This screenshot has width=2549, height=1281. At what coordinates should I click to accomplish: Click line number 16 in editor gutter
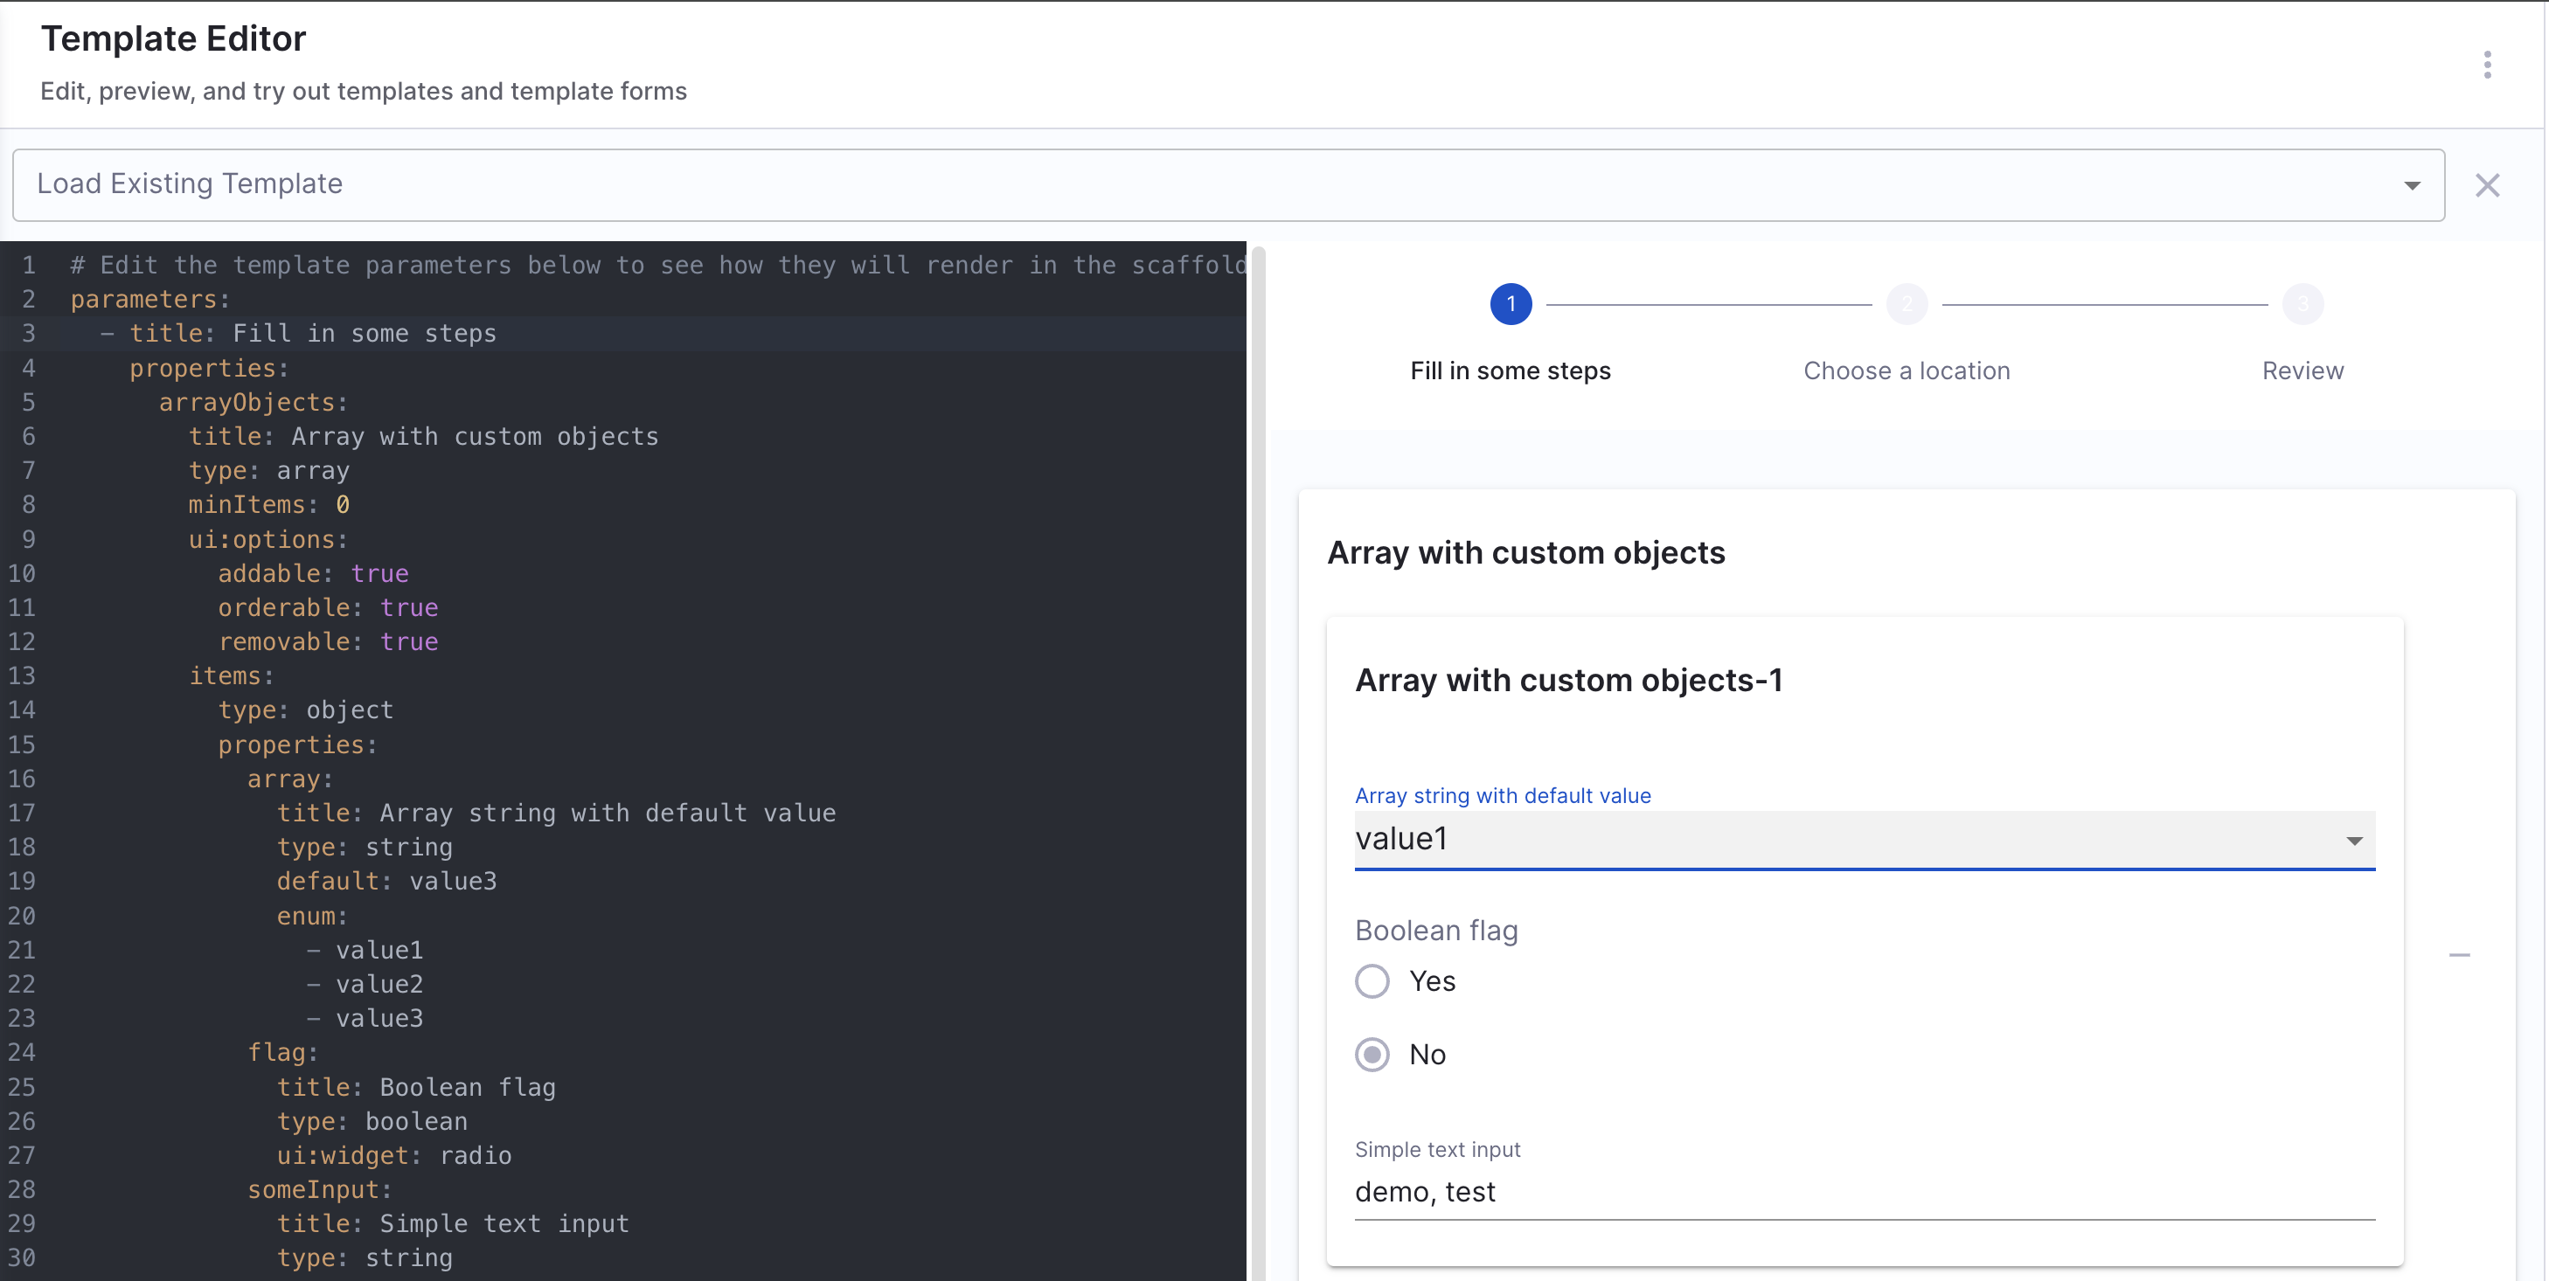click(x=22, y=779)
